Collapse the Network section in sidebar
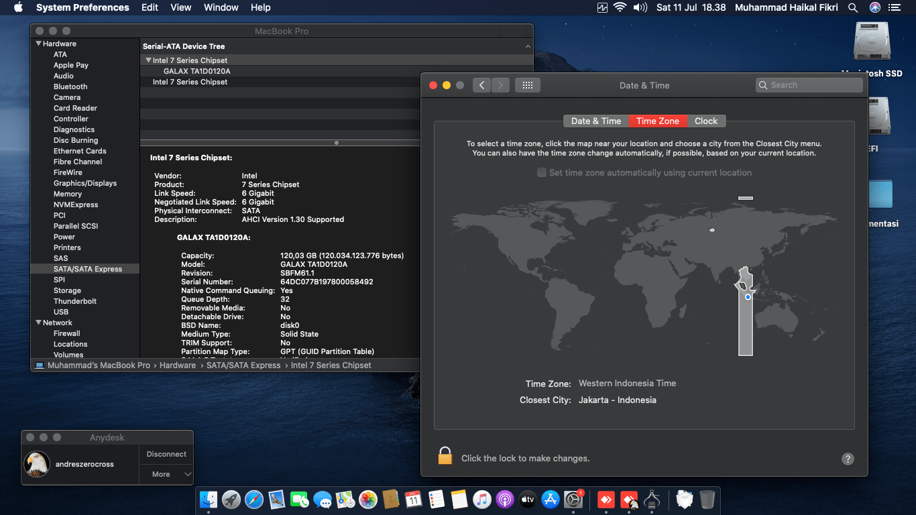The image size is (916, 515). (x=38, y=323)
